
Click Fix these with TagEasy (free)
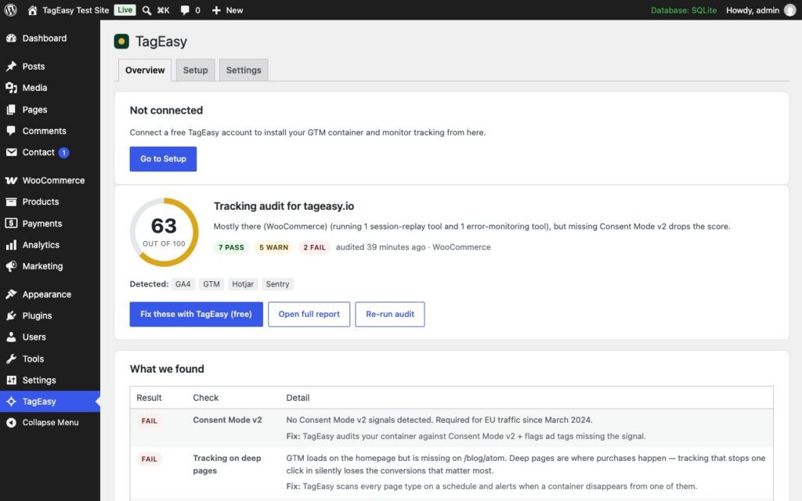pos(196,314)
